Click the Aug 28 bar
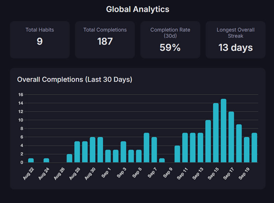 click(x=77, y=152)
